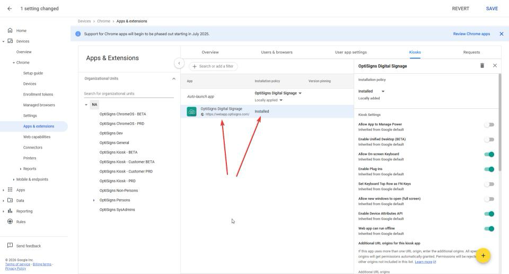Viewport: 509px width, 274px height.
Task: Switch to Users & browsers tab
Action: pos(277,53)
